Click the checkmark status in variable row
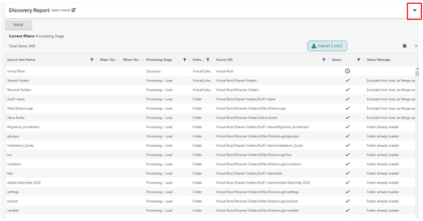This screenshot has height=221, width=423. pyautogui.click(x=348, y=210)
